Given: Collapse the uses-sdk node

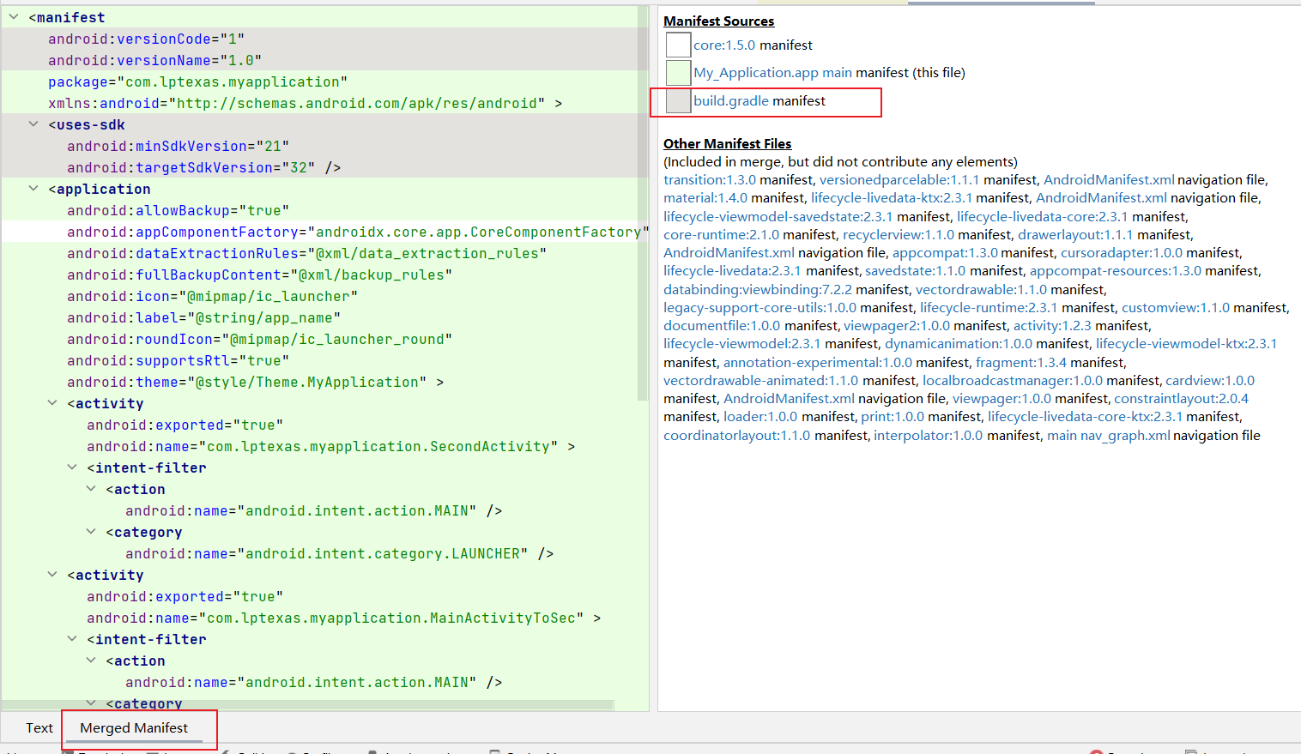Looking at the screenshot, I should (33, 124).
